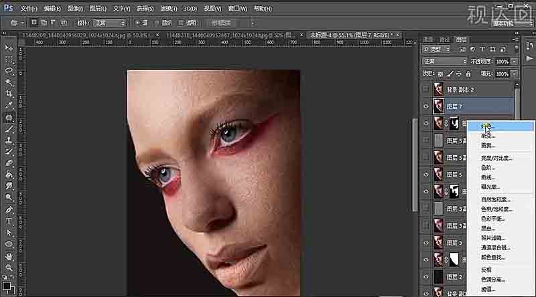Show the 背景 副本 2 layer

426,90
